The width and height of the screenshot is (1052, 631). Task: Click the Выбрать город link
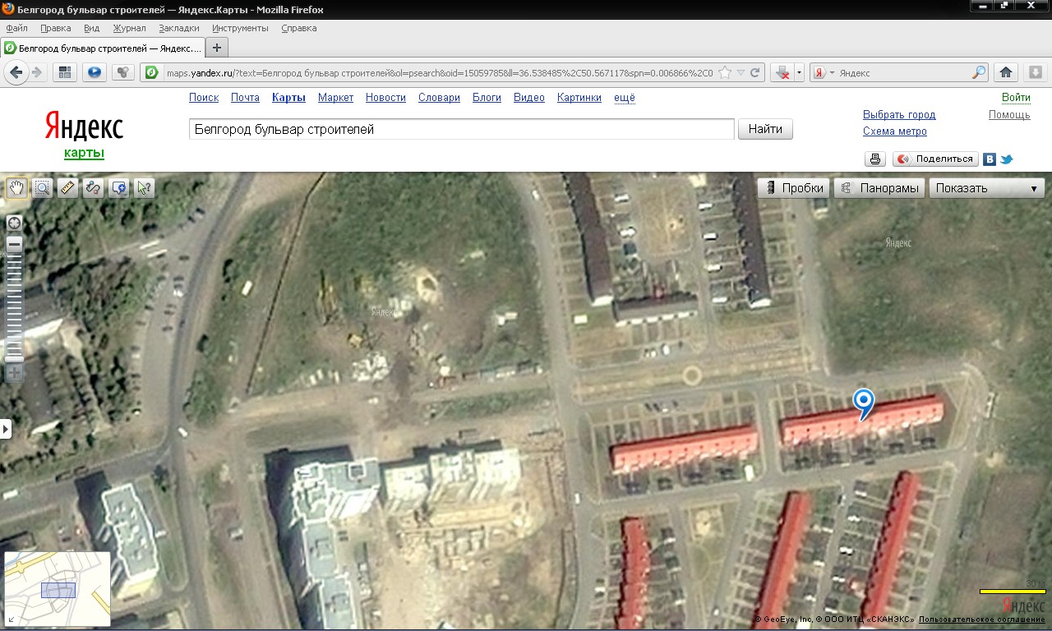click(x=899, y=114)
